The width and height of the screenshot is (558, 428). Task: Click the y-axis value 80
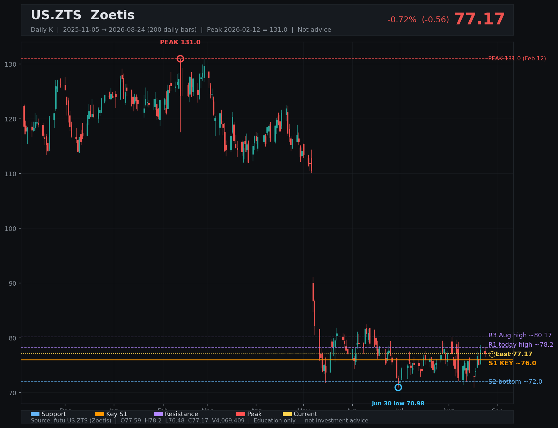[x=13, y=338]
